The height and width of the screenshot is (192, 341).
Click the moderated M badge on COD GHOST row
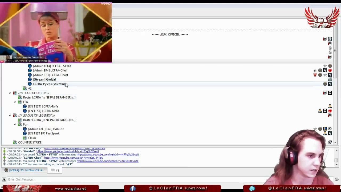click(x=325, y=93)
